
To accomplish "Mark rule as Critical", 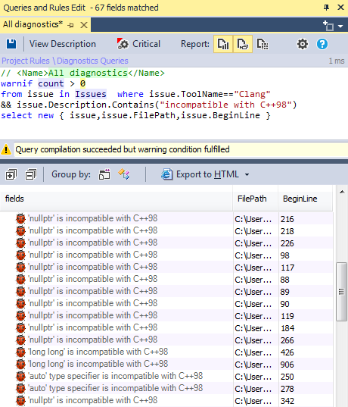I will [138, 44].
